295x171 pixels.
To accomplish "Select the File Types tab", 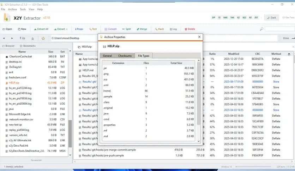I will (x=144, y=56).
